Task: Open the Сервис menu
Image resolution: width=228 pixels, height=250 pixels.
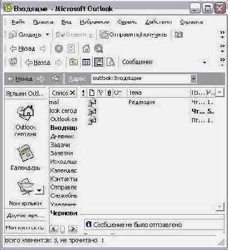Action: tap(127, 22)
